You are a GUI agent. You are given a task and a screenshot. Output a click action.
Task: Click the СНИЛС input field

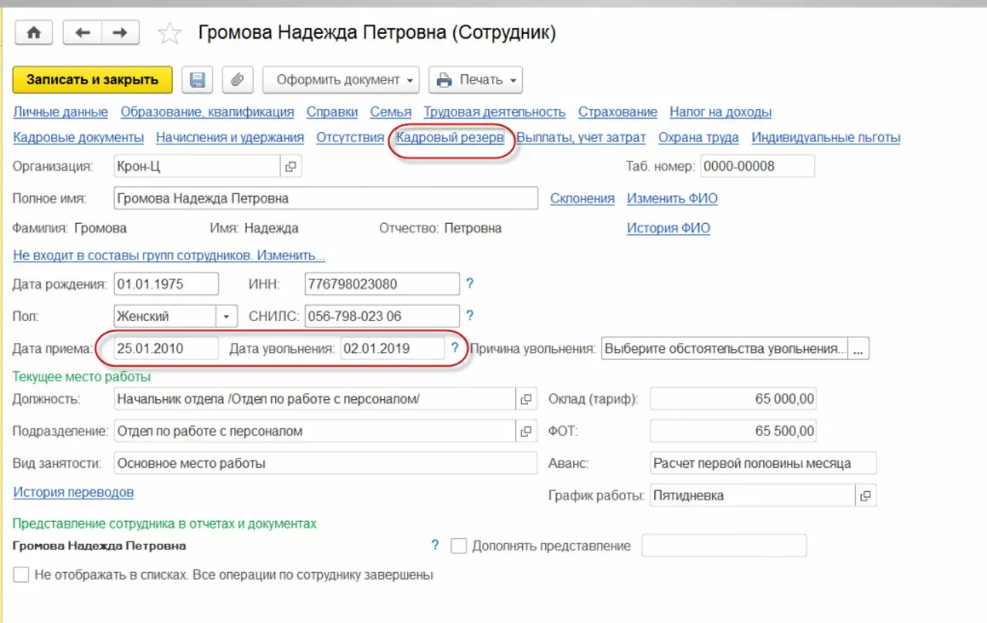pyautogui.click(x=382, y=317)
